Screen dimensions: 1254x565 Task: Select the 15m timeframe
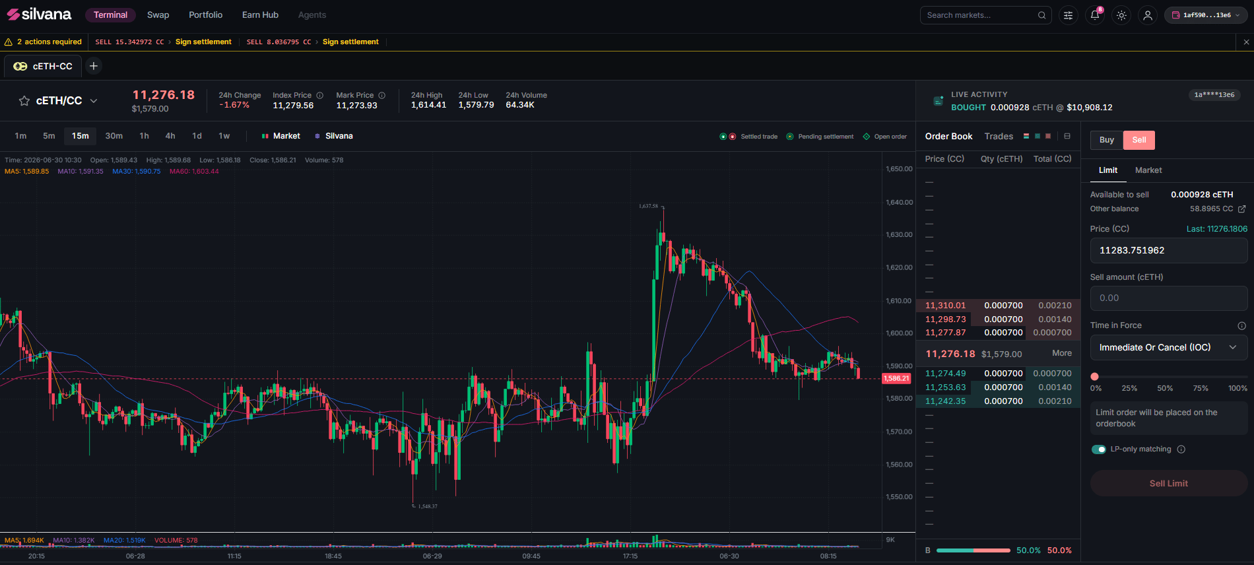81,136
